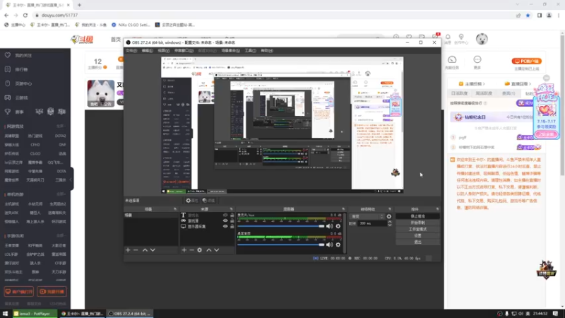Viewport: 565px width, 318px height.
Task: Click Start Recording button in OBS
Action: (417, 223)
